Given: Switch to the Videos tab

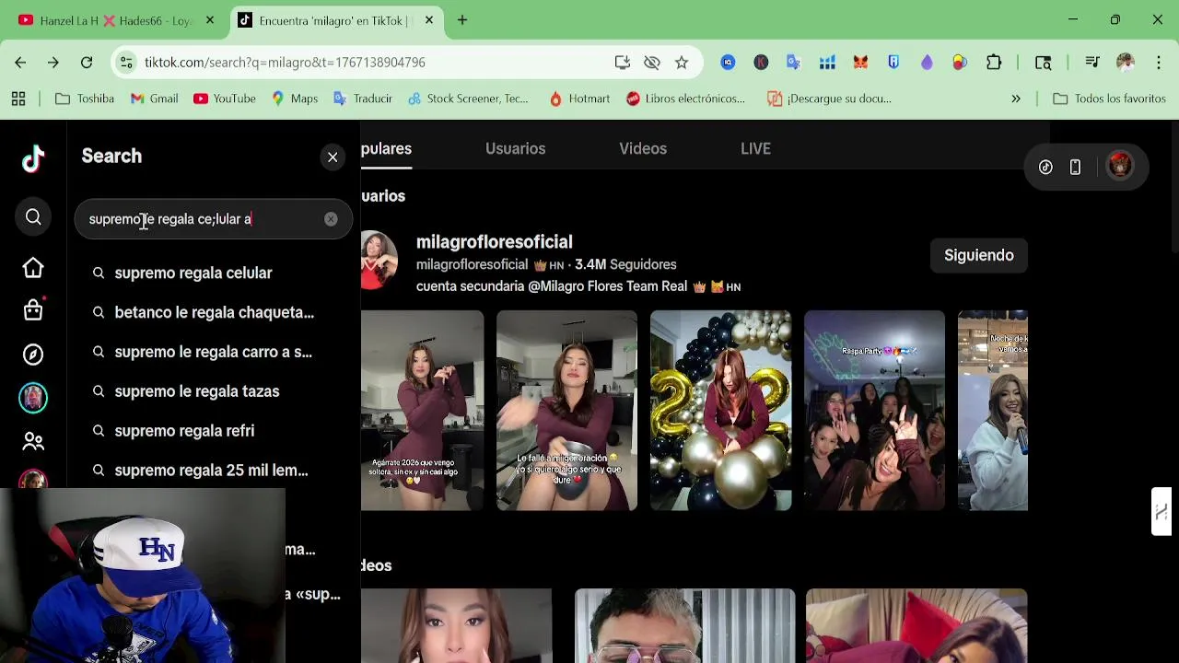Looking at the screenshot, I should coord(643,148).
